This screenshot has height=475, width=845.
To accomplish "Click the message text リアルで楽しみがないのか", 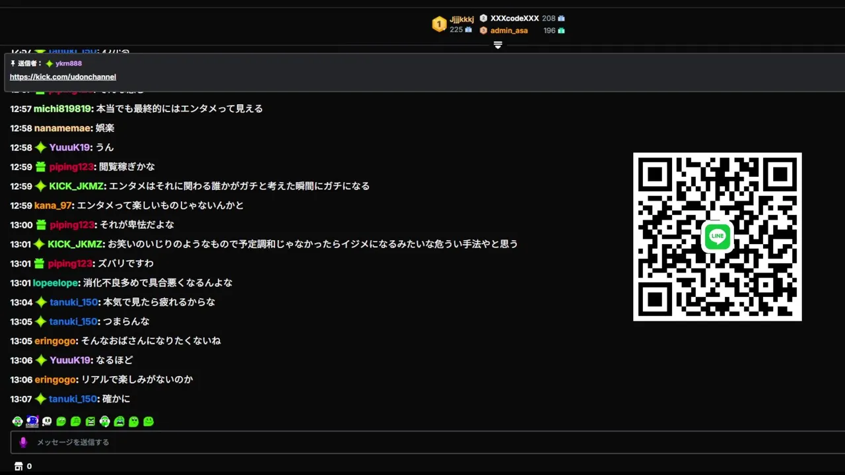I will pyautogui.click(x=137, y=380).
